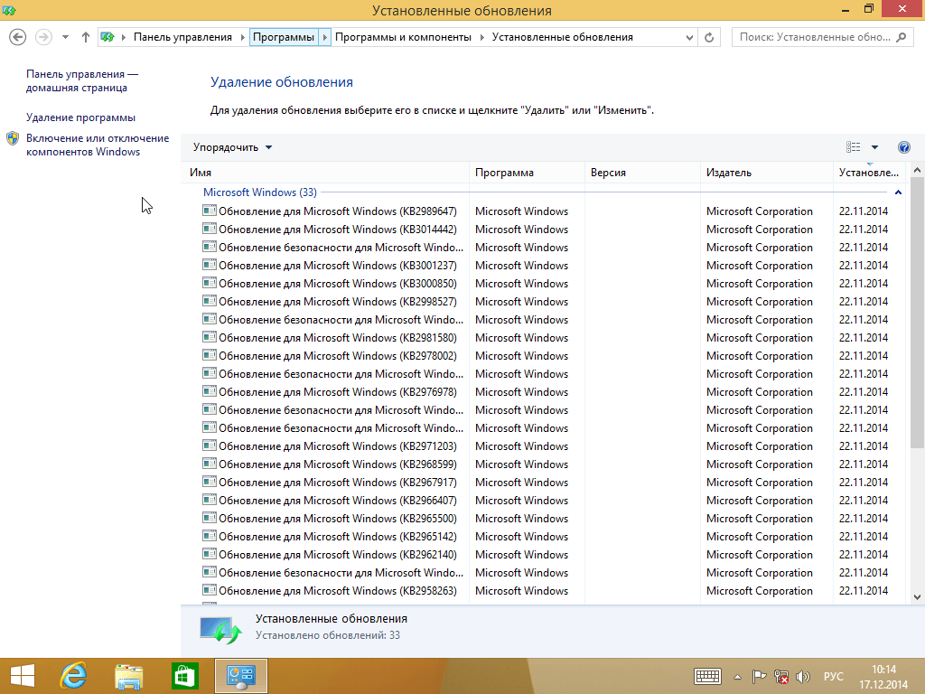Image resolution: width=925 pixels, height=694 pixels.
Task: Click the scrollbar down arrow of updates list
Action: [x=917, y=597]
